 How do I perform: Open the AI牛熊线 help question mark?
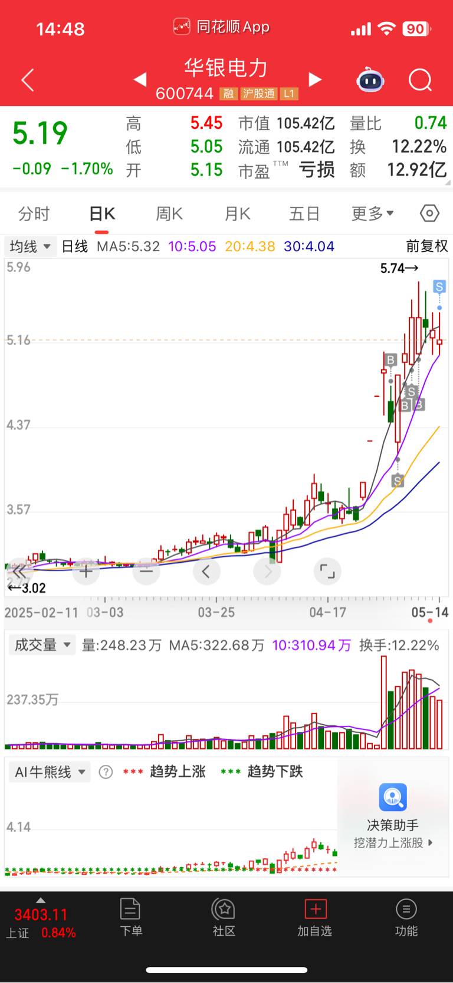click(106, 772)
